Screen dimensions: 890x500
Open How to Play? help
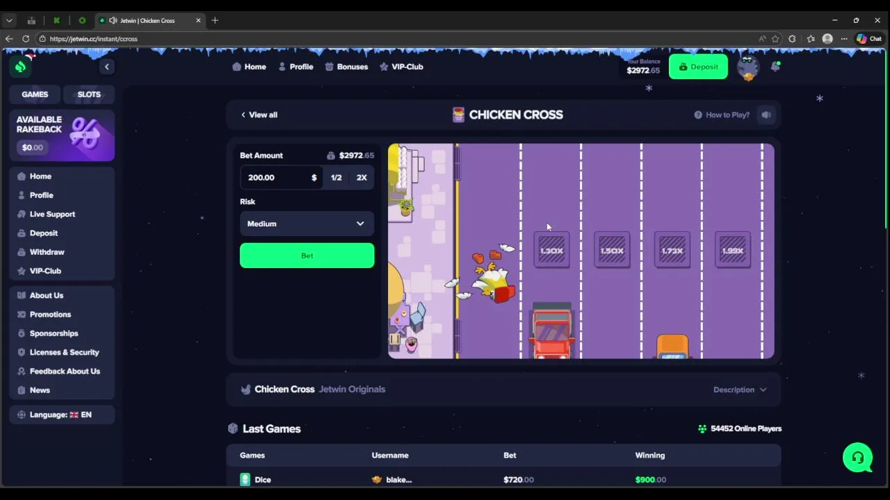(722, 115)
